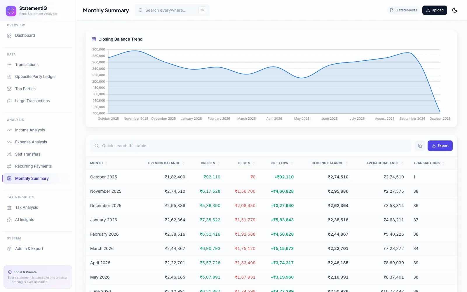
Task: Open the Opposite Party Ledger page
Action: [38, 77]
